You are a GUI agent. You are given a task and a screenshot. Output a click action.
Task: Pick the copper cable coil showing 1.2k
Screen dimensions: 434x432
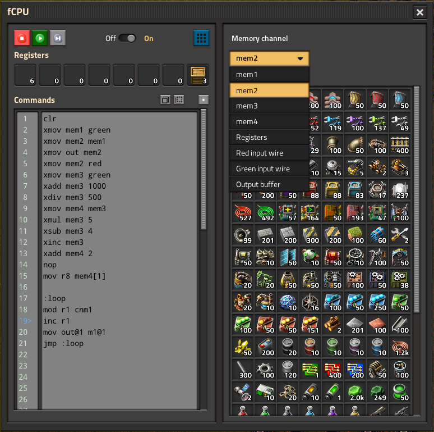pyautogui.click(x=400, y=348)
